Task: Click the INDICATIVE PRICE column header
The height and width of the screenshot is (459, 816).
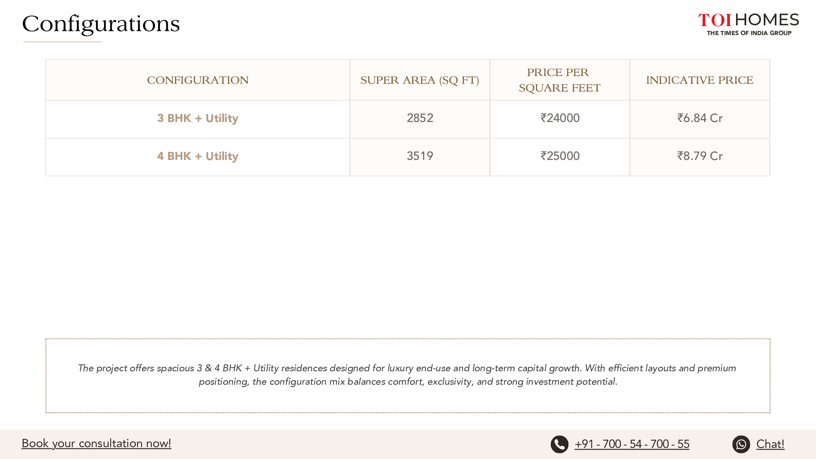Action: pyautogui.click(x=699, y=80)
